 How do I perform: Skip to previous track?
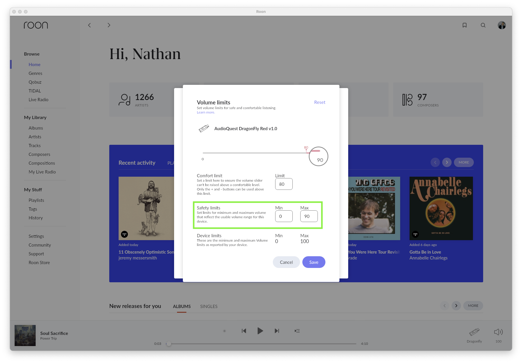point(244,331)
